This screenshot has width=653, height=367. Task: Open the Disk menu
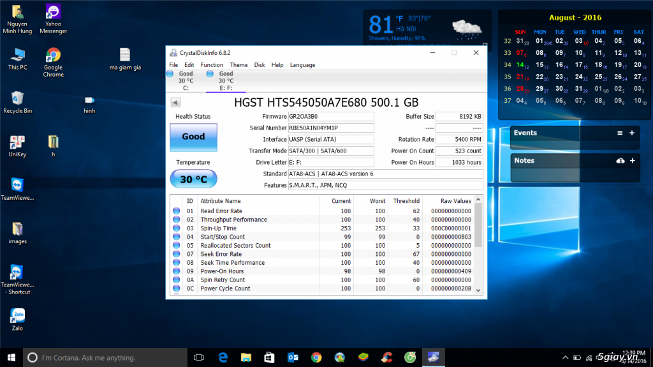coord(260,65)
